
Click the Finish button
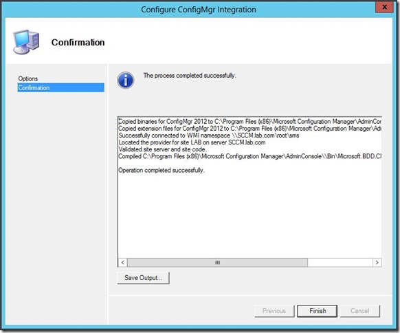pyautogui.click(x=318, y=311)
